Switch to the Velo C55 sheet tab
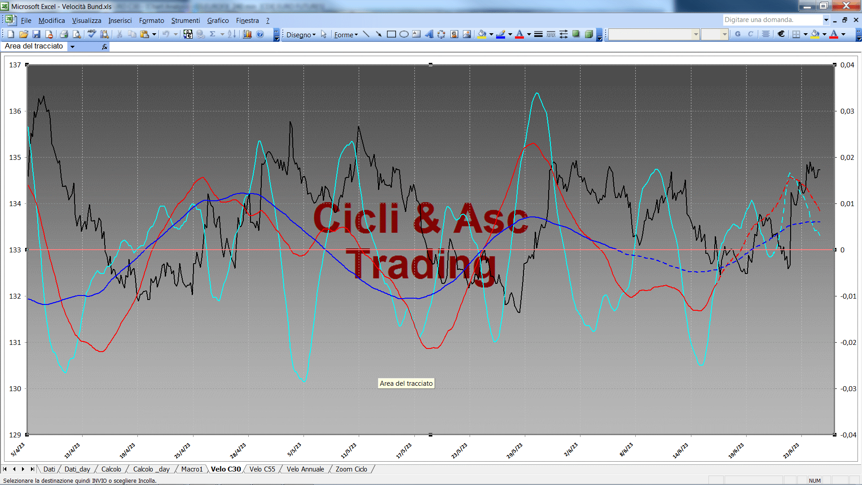The image size is (862, 485). [262, 469]
